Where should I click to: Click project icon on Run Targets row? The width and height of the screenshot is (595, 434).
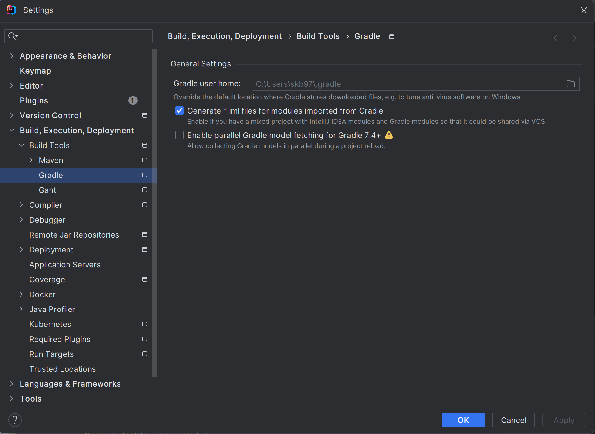(x=145, y=354)
